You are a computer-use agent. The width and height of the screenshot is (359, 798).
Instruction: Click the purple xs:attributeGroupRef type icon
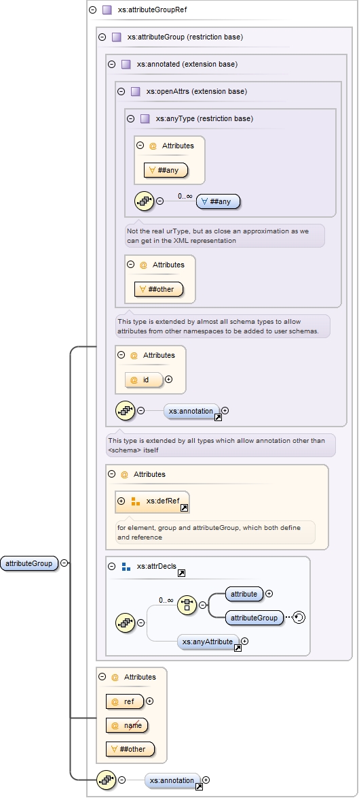[107, 10]
